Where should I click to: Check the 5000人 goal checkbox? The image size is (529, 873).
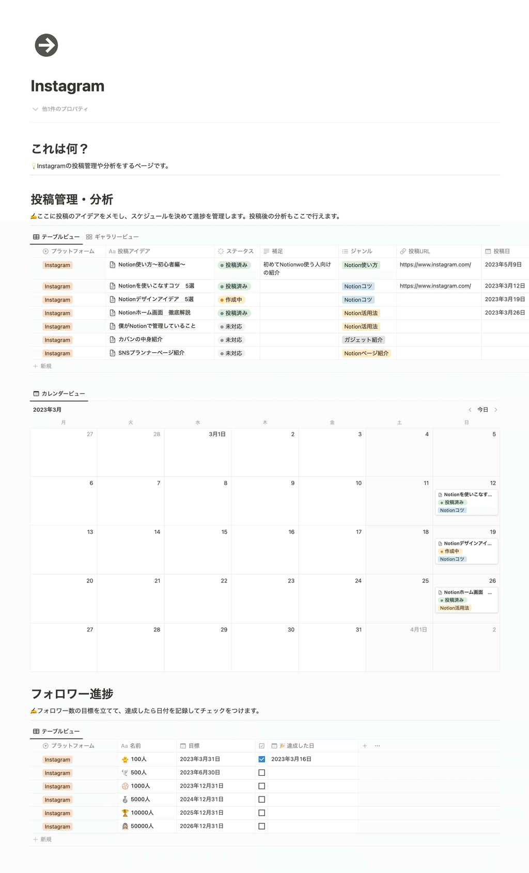(262, 800)
